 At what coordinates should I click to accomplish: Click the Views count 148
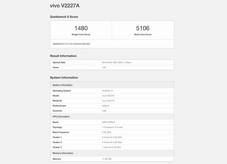click(104, 67)
